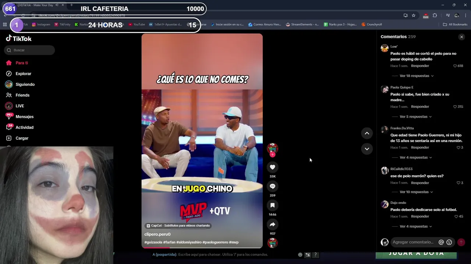Go to the previous video with up arrow
This screenshot has width=471, height=264.
(367, 133)
